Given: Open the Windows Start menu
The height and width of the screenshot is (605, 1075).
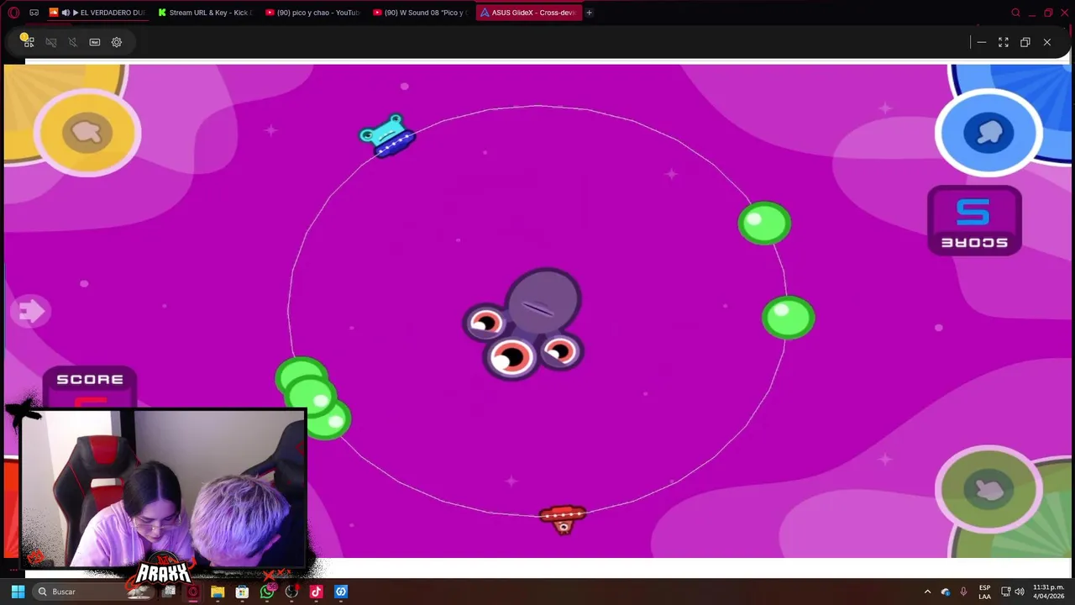Looking at the screenshot, I should click(18, 592).
